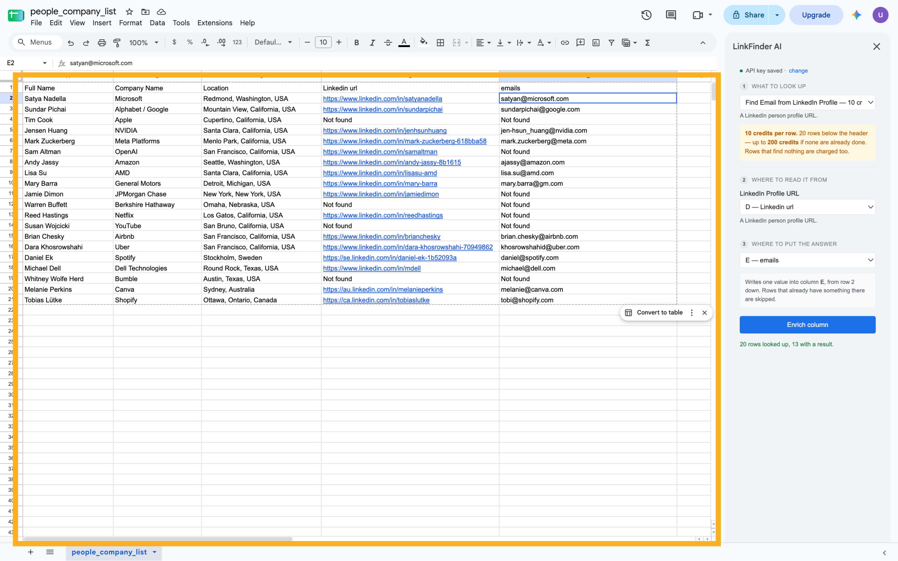Decrease font size with minus button
The height and width of the screenshot is (561, 898).
pos(307,42)
